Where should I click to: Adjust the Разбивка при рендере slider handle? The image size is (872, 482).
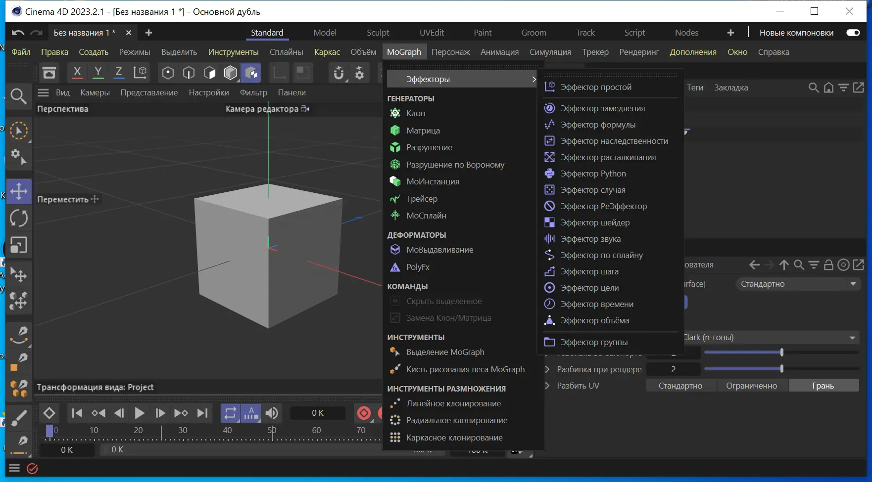(781, 369)
